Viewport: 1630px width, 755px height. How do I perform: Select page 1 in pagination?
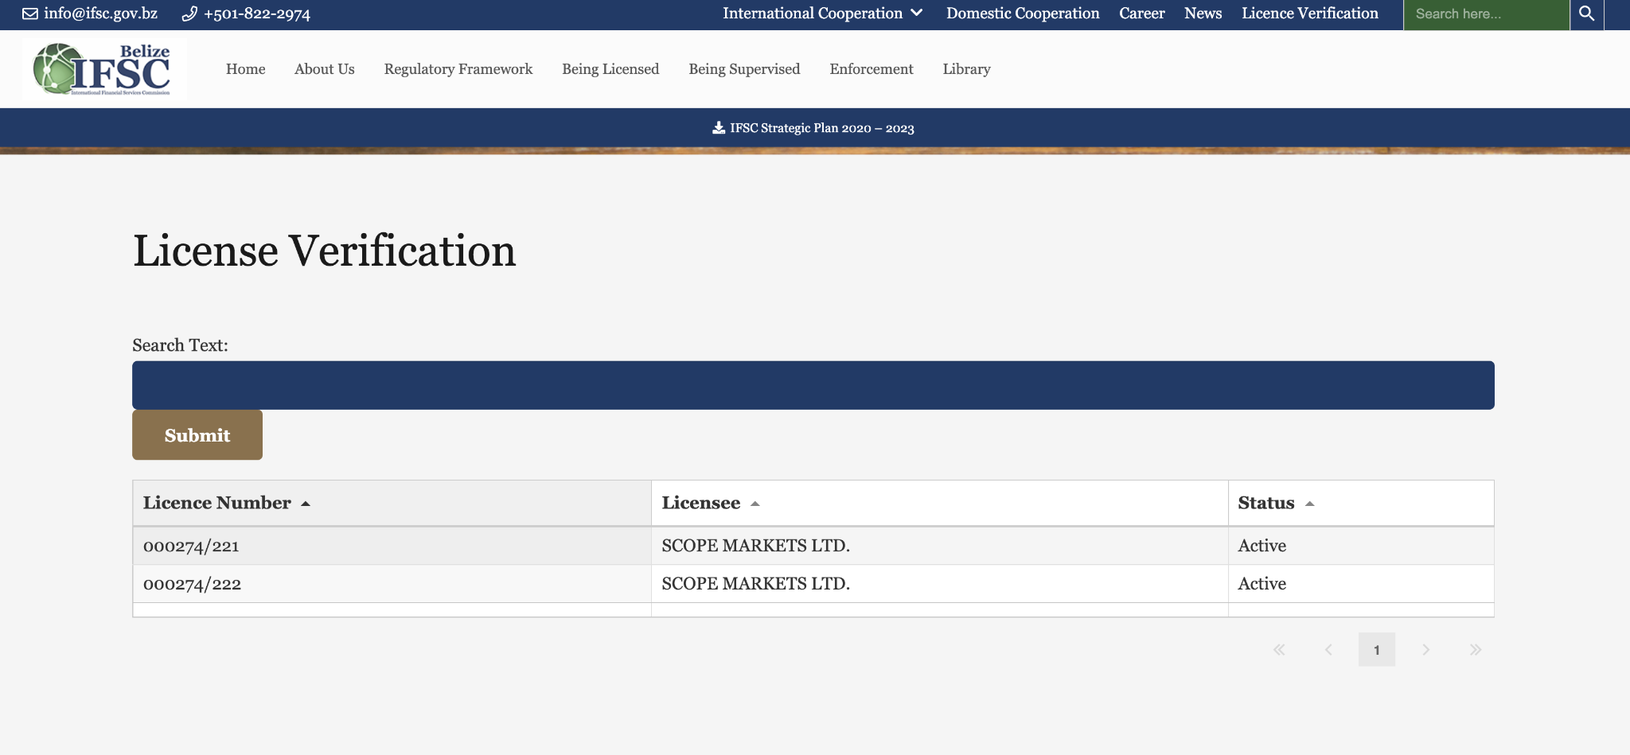point(1377,650)
